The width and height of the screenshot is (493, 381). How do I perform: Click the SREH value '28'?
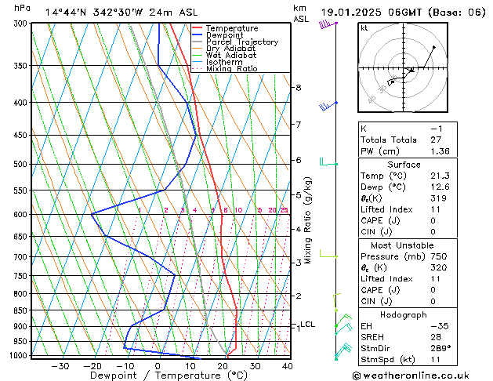click(436, 337)
